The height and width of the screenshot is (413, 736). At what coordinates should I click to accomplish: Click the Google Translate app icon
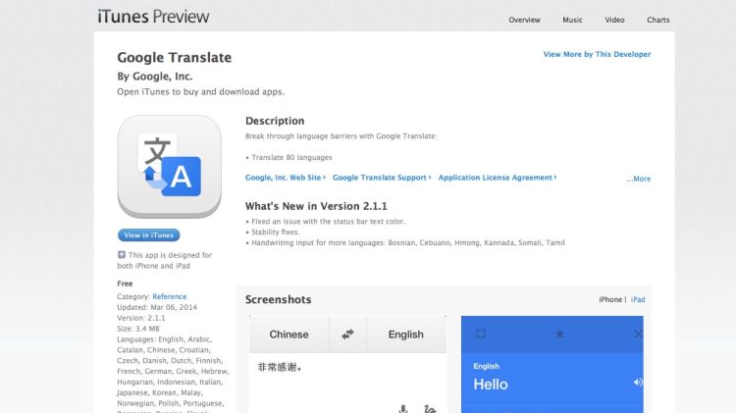pyautogui.click(x=170, y=166)
